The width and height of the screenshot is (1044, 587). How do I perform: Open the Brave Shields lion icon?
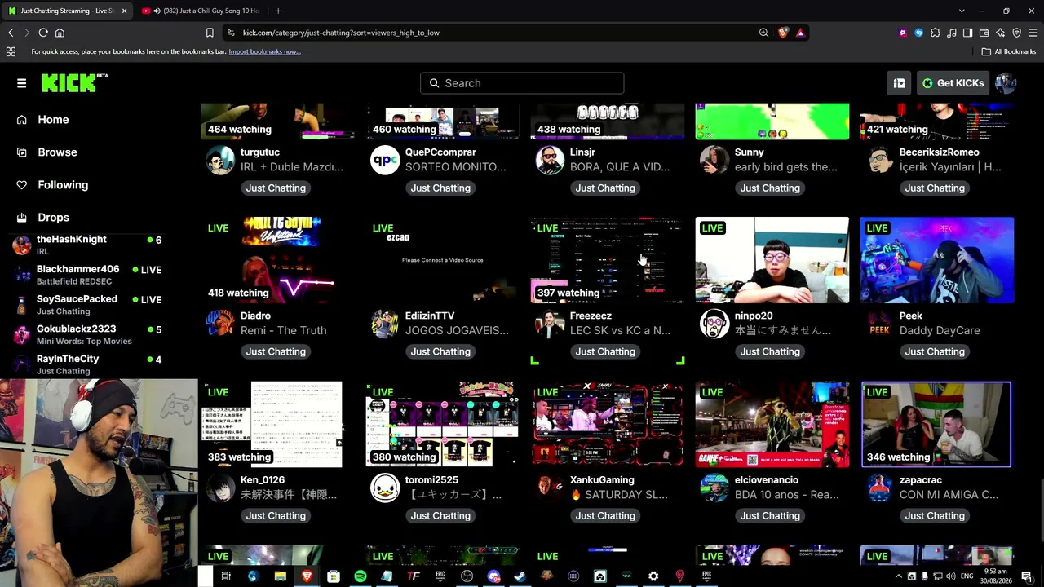pyautogui.click(x=783, y=33)
